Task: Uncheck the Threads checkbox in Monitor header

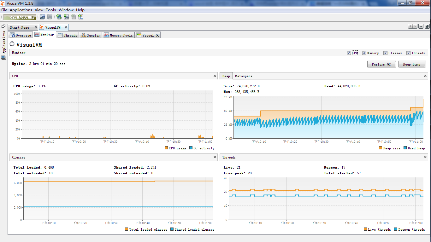Action: [x=408, y=53]
